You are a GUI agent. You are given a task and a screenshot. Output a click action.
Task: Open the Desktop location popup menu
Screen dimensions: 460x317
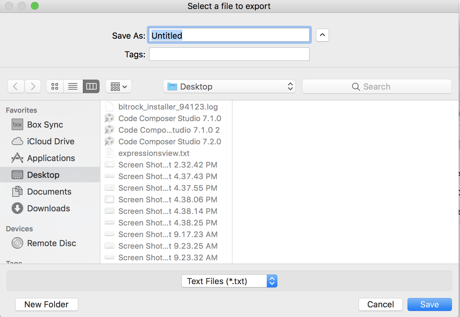pos(229,86)
